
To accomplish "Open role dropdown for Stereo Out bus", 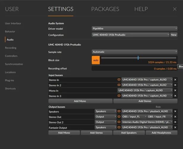I will (x=106, y=117).
